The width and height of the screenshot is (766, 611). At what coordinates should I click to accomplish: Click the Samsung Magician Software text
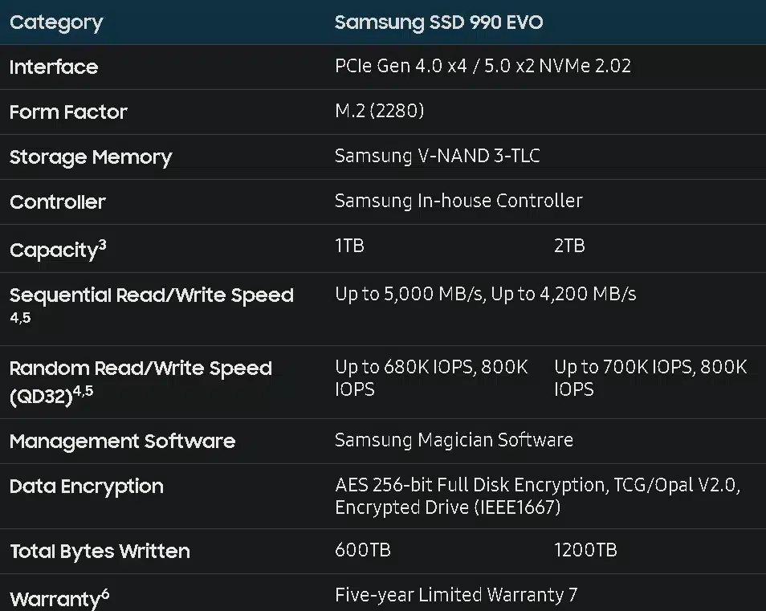[x=454, y=440]
